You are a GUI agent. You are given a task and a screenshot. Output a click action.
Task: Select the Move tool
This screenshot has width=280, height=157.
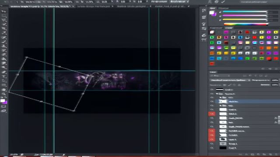point(4,11)
